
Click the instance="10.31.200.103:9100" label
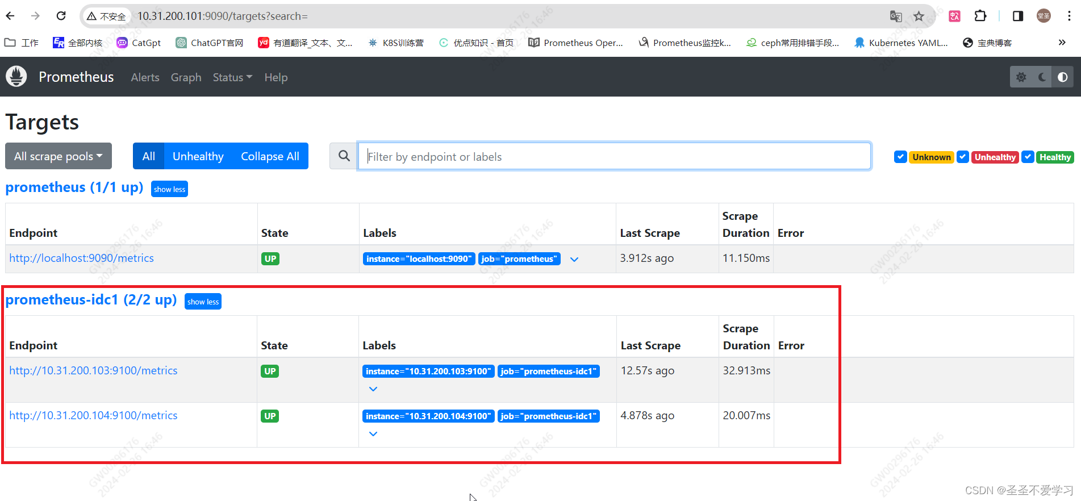(428, 371)
